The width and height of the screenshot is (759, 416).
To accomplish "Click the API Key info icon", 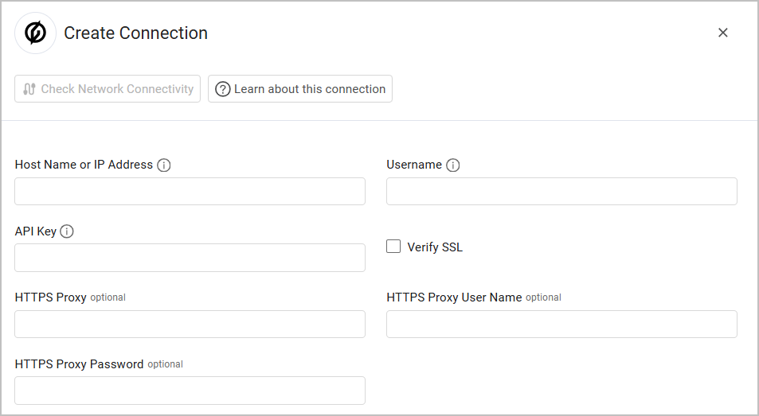I will 67,231.
